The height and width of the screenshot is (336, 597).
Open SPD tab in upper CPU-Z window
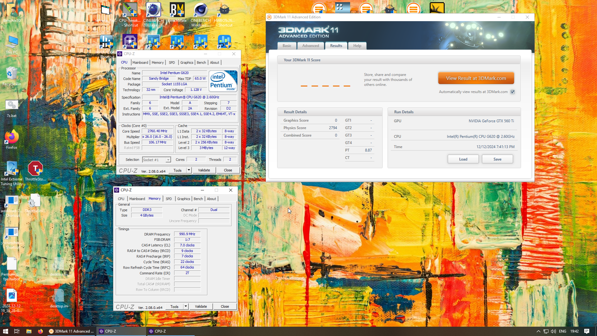[172, 63]
